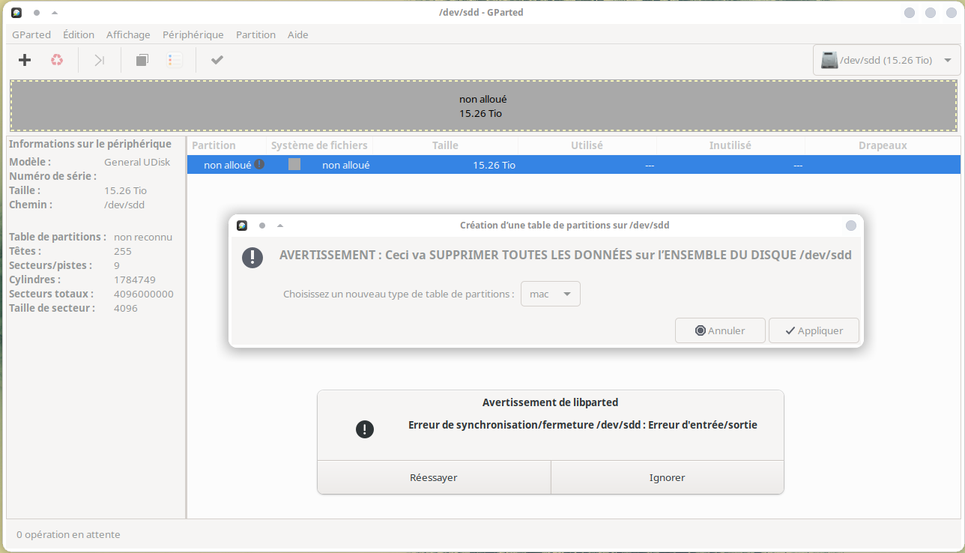965x553 pixels.
Task: Open the Aide menu
Action: (x=298, y=34)
